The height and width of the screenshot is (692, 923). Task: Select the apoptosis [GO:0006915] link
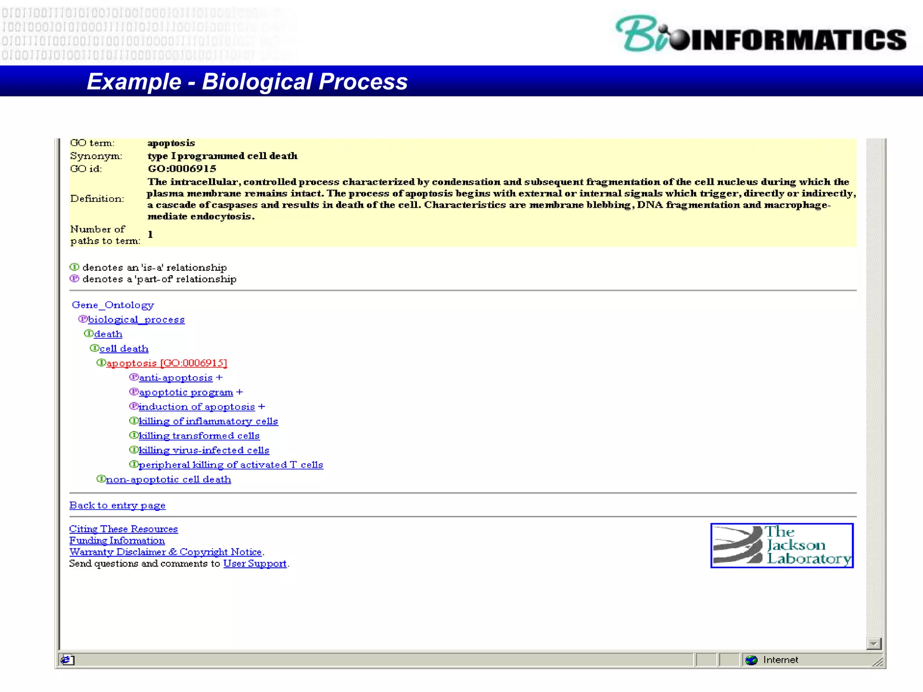point(167,363)
